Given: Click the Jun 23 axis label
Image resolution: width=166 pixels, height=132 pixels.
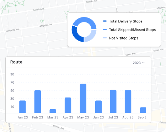Looking at the screenshot, I should 98,117.
